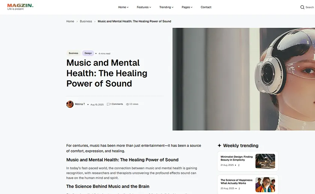The height and width of the screenshot is (194, 315).
Task: Click the comments speech bubble icon
Action: (108, 104)
